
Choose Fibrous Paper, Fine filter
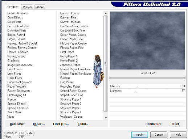72,48
